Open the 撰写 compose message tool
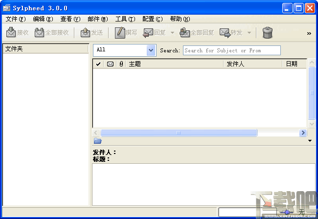The image size is (318, 219). pyautogui.click(x=120, y=33)
